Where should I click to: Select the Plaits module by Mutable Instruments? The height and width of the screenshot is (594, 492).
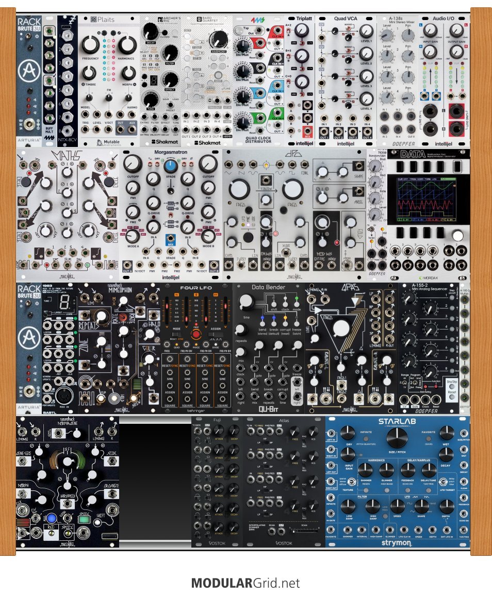click(x=109, y=81)
